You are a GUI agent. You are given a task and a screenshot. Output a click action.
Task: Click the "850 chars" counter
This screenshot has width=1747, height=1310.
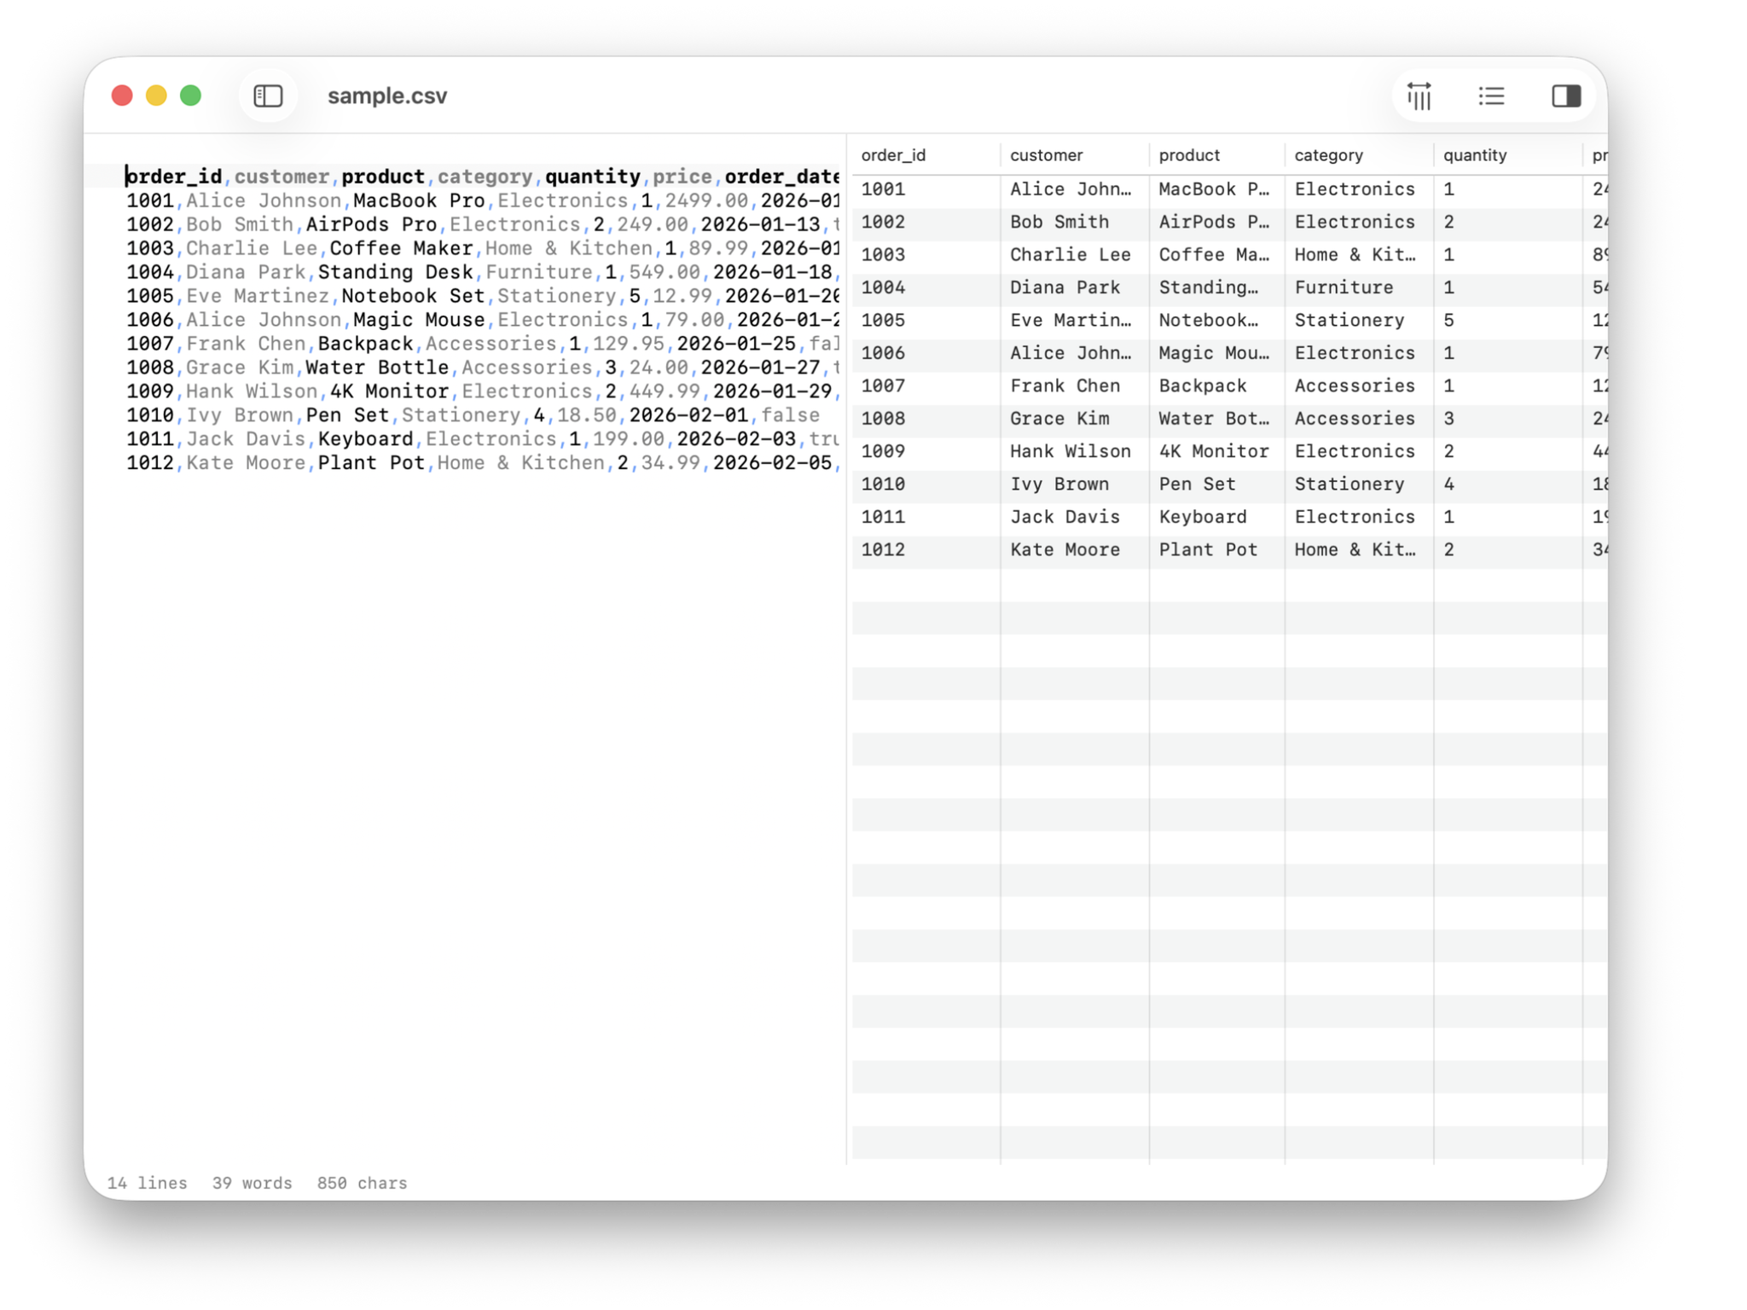(361, 1183)
